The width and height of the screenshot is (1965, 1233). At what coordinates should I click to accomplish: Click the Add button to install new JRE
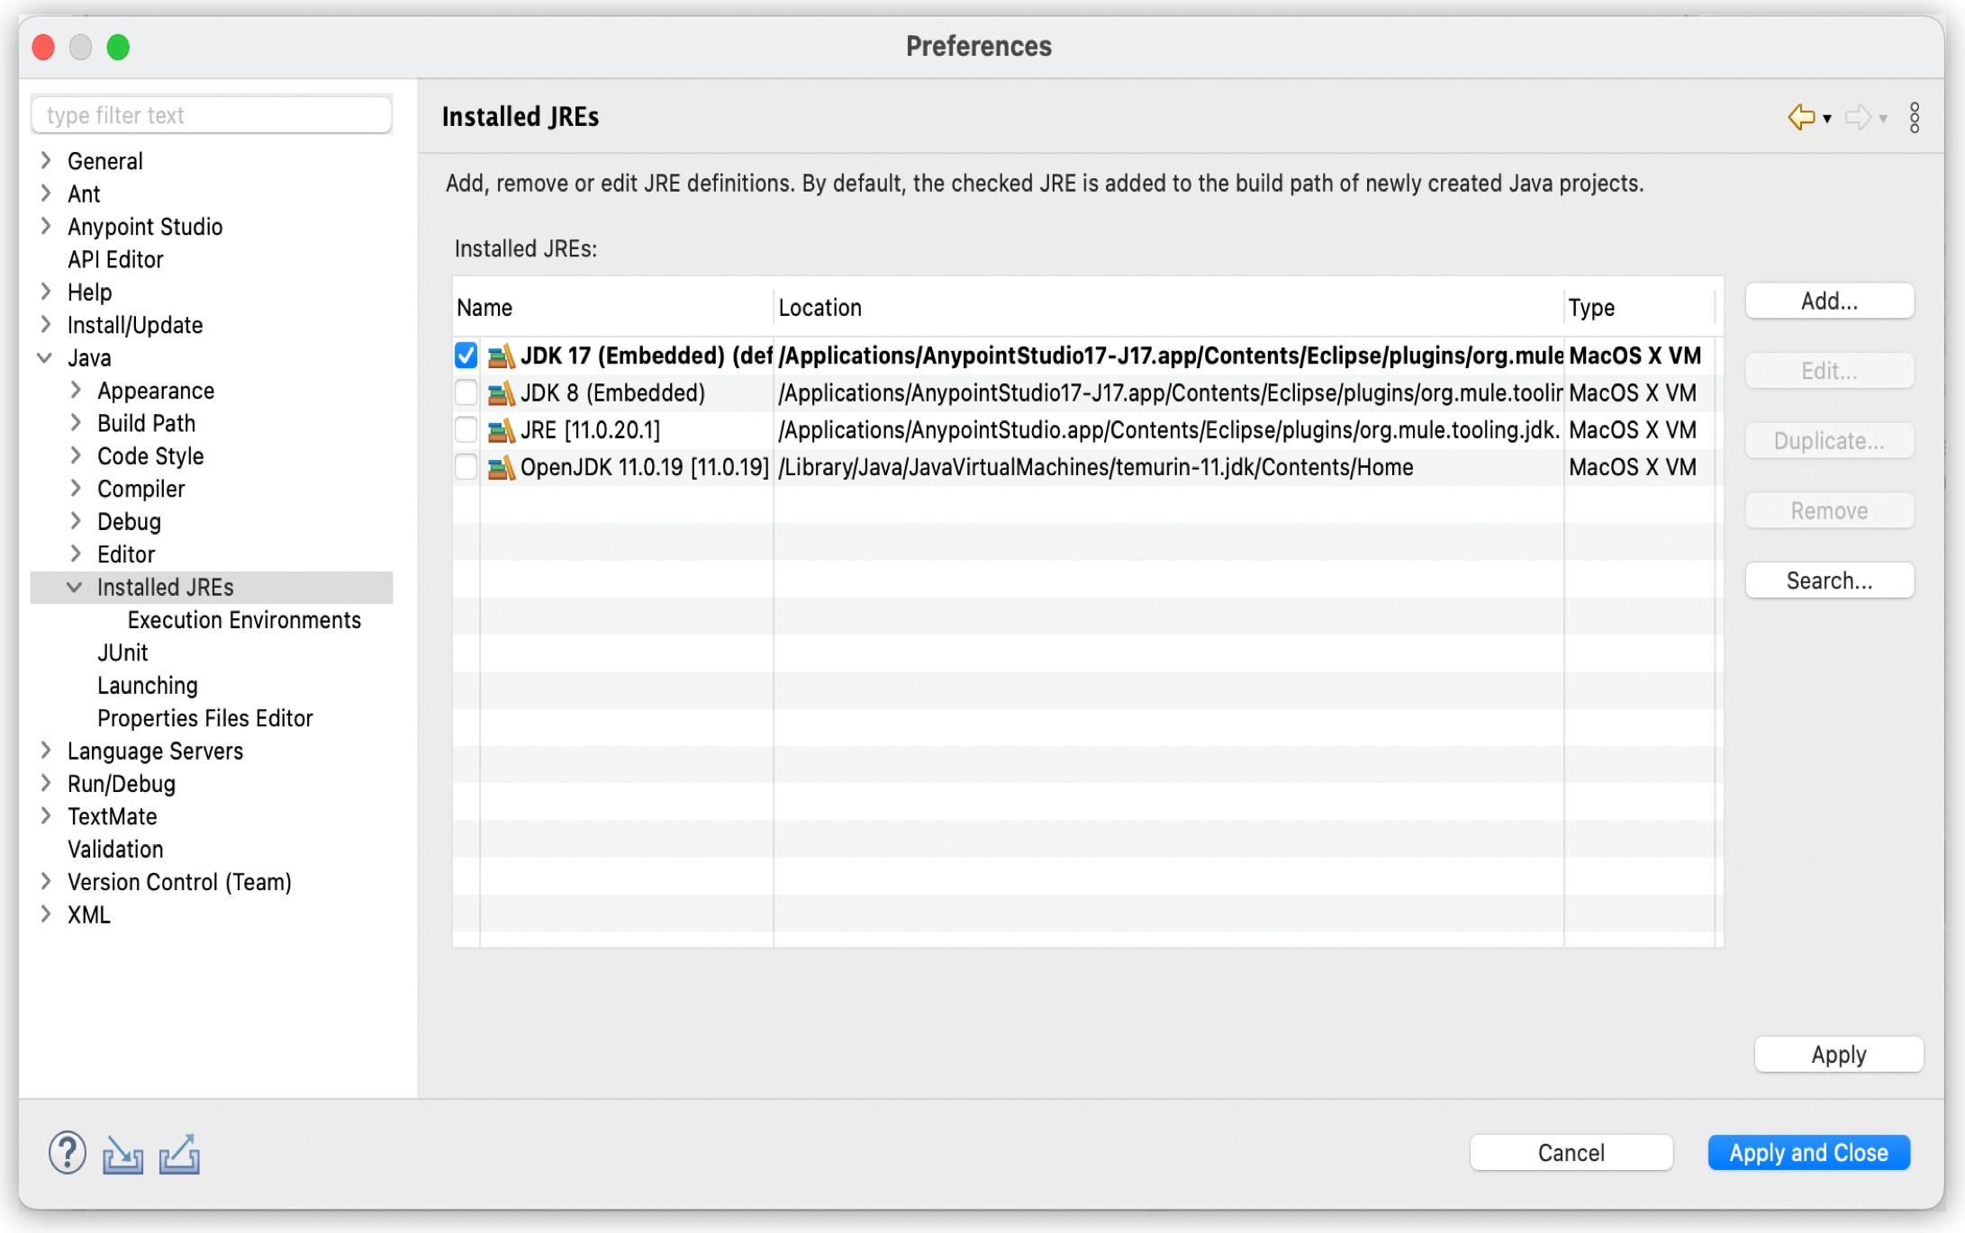pos(1832,300)
